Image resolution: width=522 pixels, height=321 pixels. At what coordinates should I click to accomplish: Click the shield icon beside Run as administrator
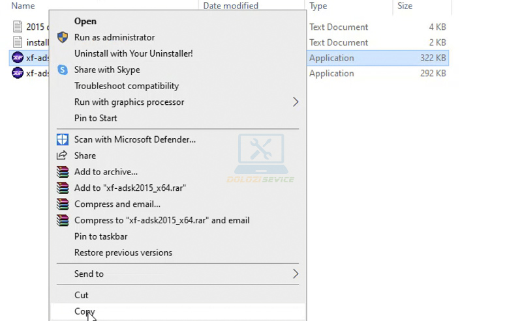pos(63,38)
